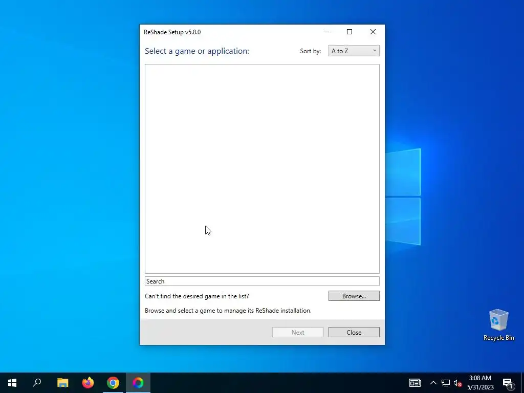Minimize the ReShade Setup window
524x393 pixels.
(326, 32)
